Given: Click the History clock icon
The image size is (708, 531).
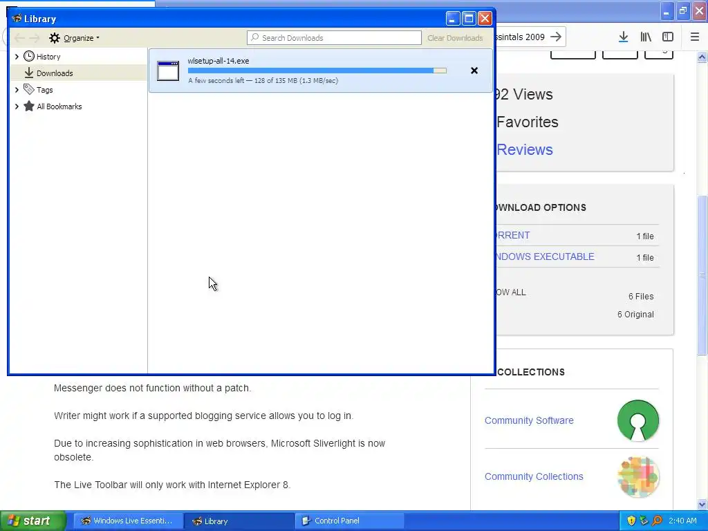Looking at the screenshot, I should point(29,56).
